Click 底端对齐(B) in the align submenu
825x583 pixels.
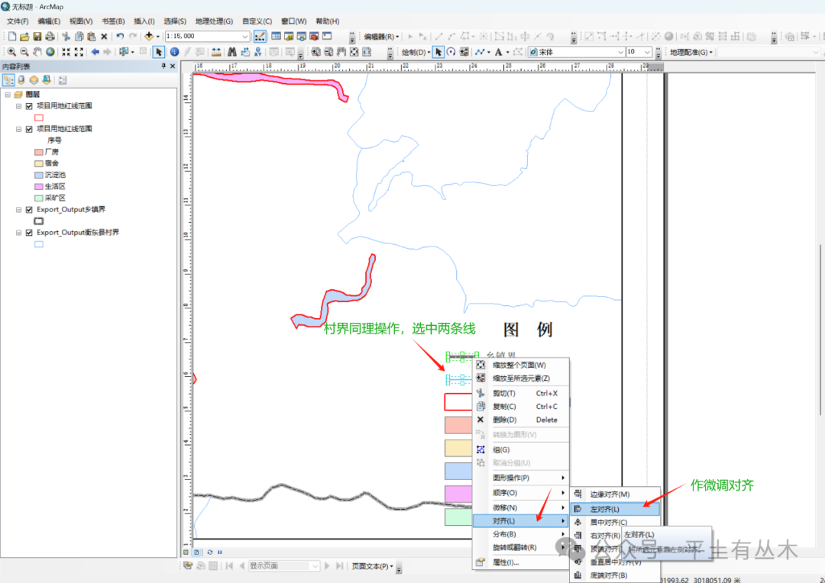614,575
